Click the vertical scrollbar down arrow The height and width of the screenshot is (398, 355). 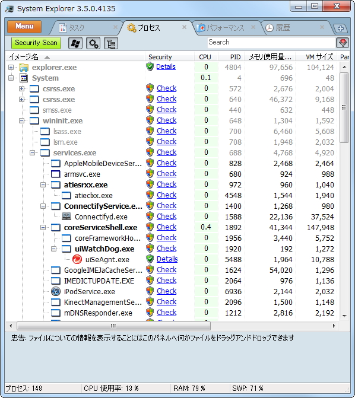pos(344,316)
